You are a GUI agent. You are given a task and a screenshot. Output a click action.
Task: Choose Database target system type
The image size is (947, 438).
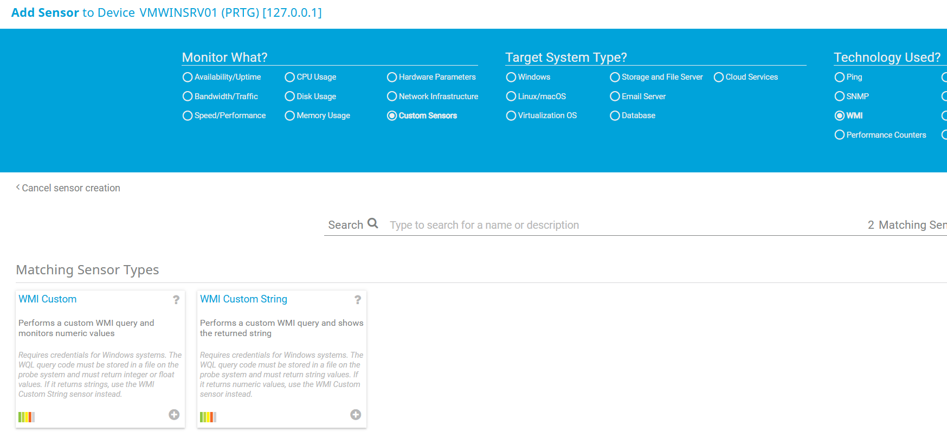(615, 115)
